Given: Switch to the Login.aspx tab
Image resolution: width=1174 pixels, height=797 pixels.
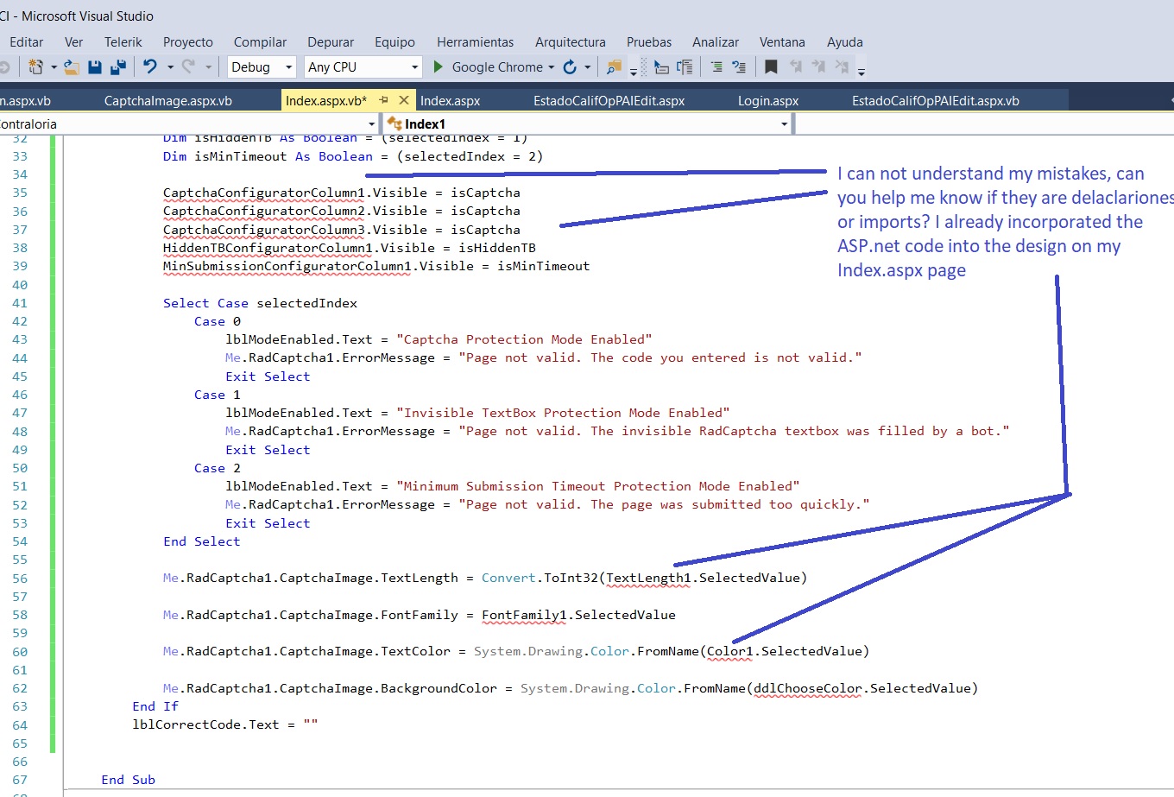Looking at the screenshot, I should [x=767, y=100].
